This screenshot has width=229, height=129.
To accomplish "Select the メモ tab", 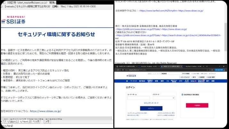I will pyautogui.click(x=47, y=122).
